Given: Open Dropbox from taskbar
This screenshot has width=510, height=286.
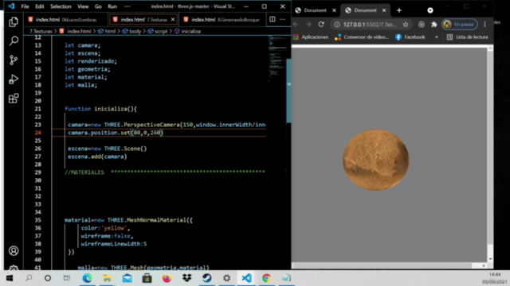Looking at the screenshot, I should (x=187, y=278).
